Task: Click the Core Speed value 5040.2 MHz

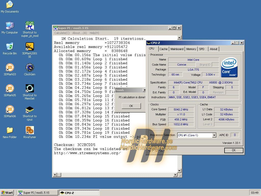Action: (x=181, y=109)
